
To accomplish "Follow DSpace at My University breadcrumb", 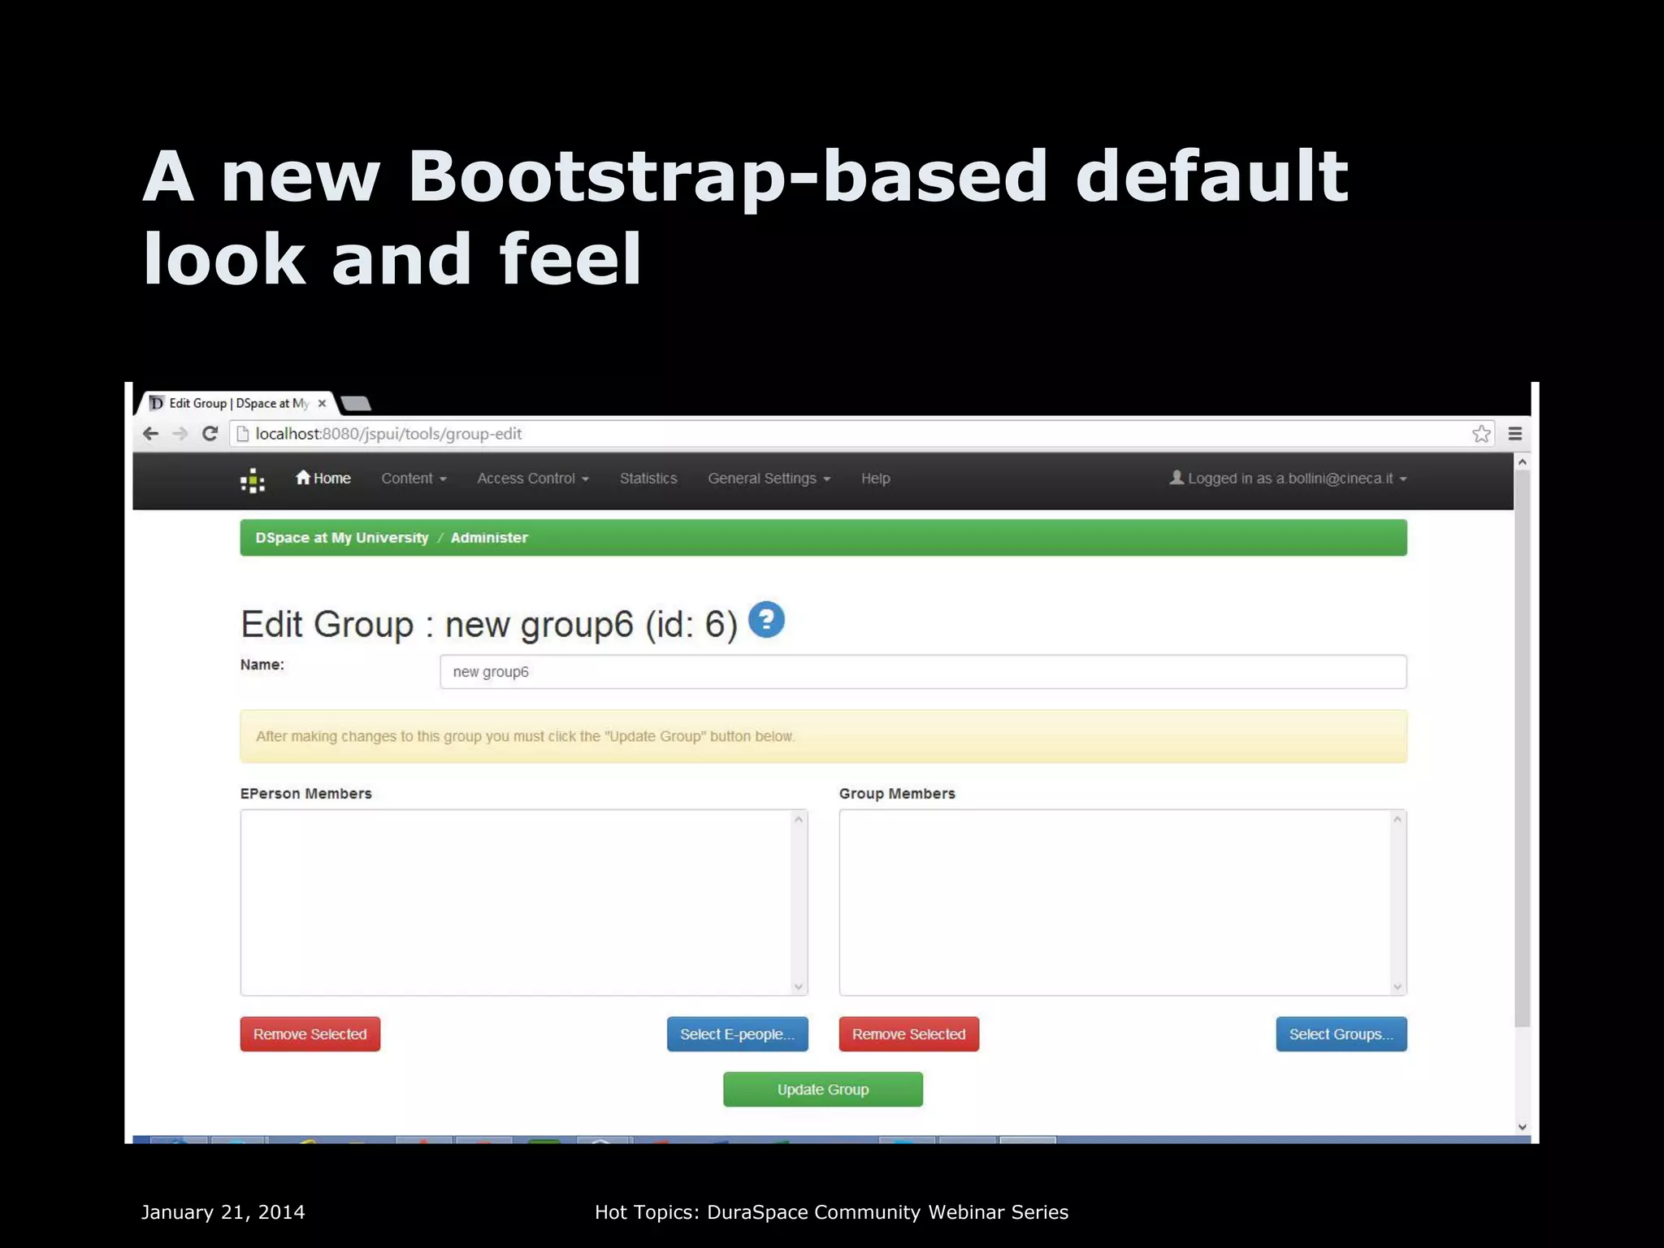I will coord(342,538).
